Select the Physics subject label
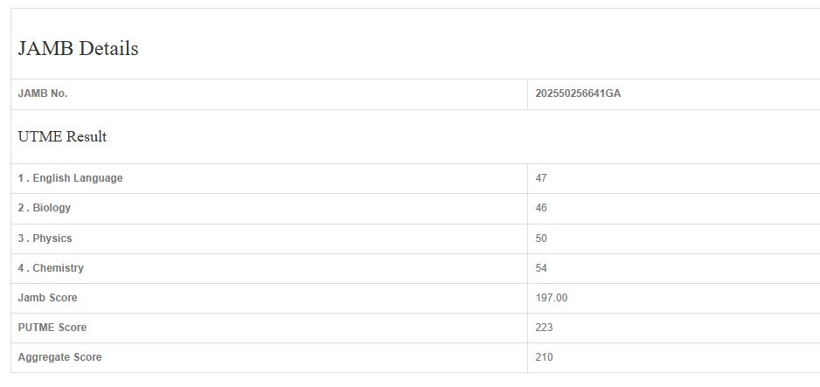Screen dimensions: 820x387 (52, 238)
